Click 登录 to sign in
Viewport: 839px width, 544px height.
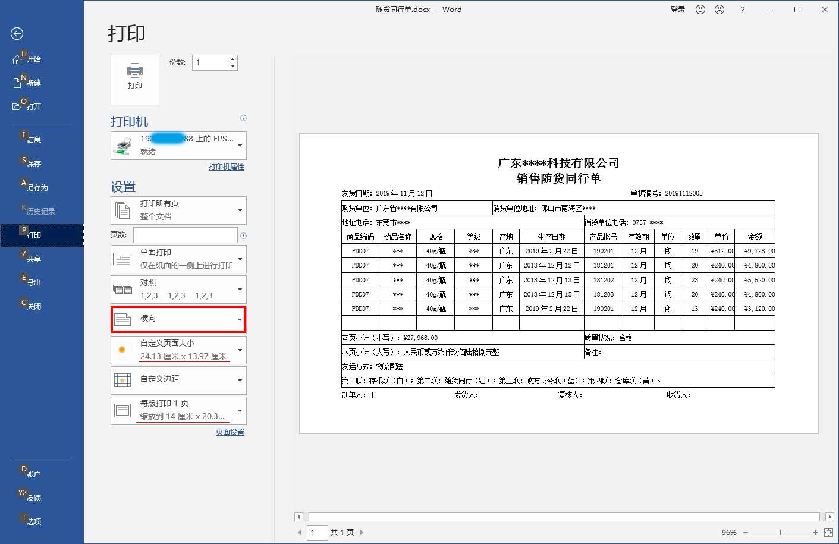pos(678,10)
